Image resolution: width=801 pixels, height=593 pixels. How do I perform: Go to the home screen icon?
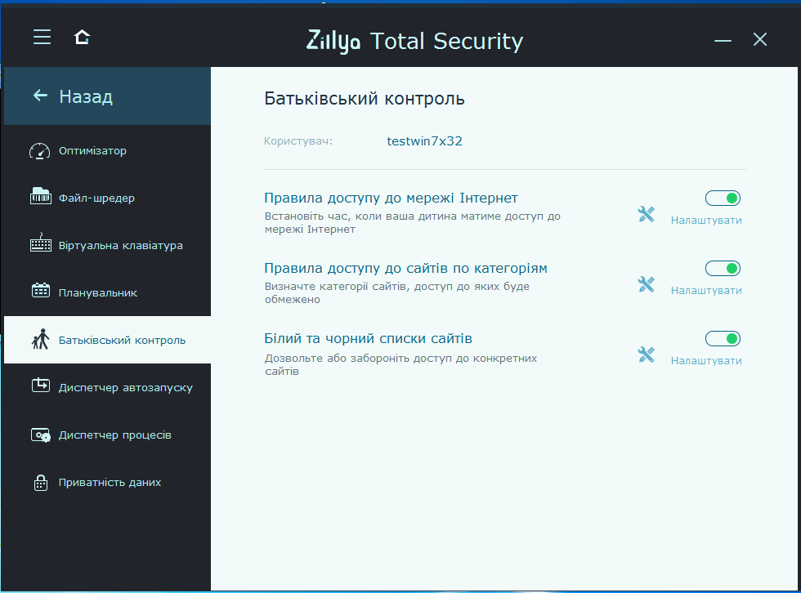click(82, 38)
